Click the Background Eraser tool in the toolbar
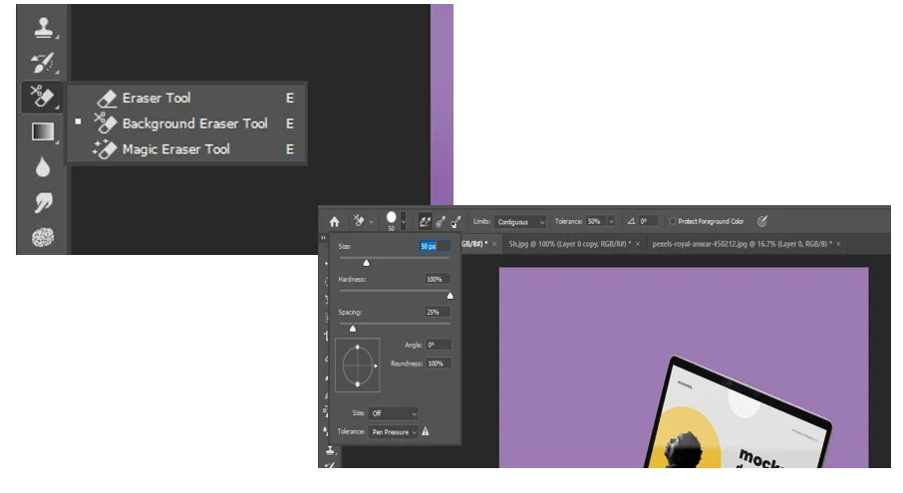 click(x=42, y=96)
